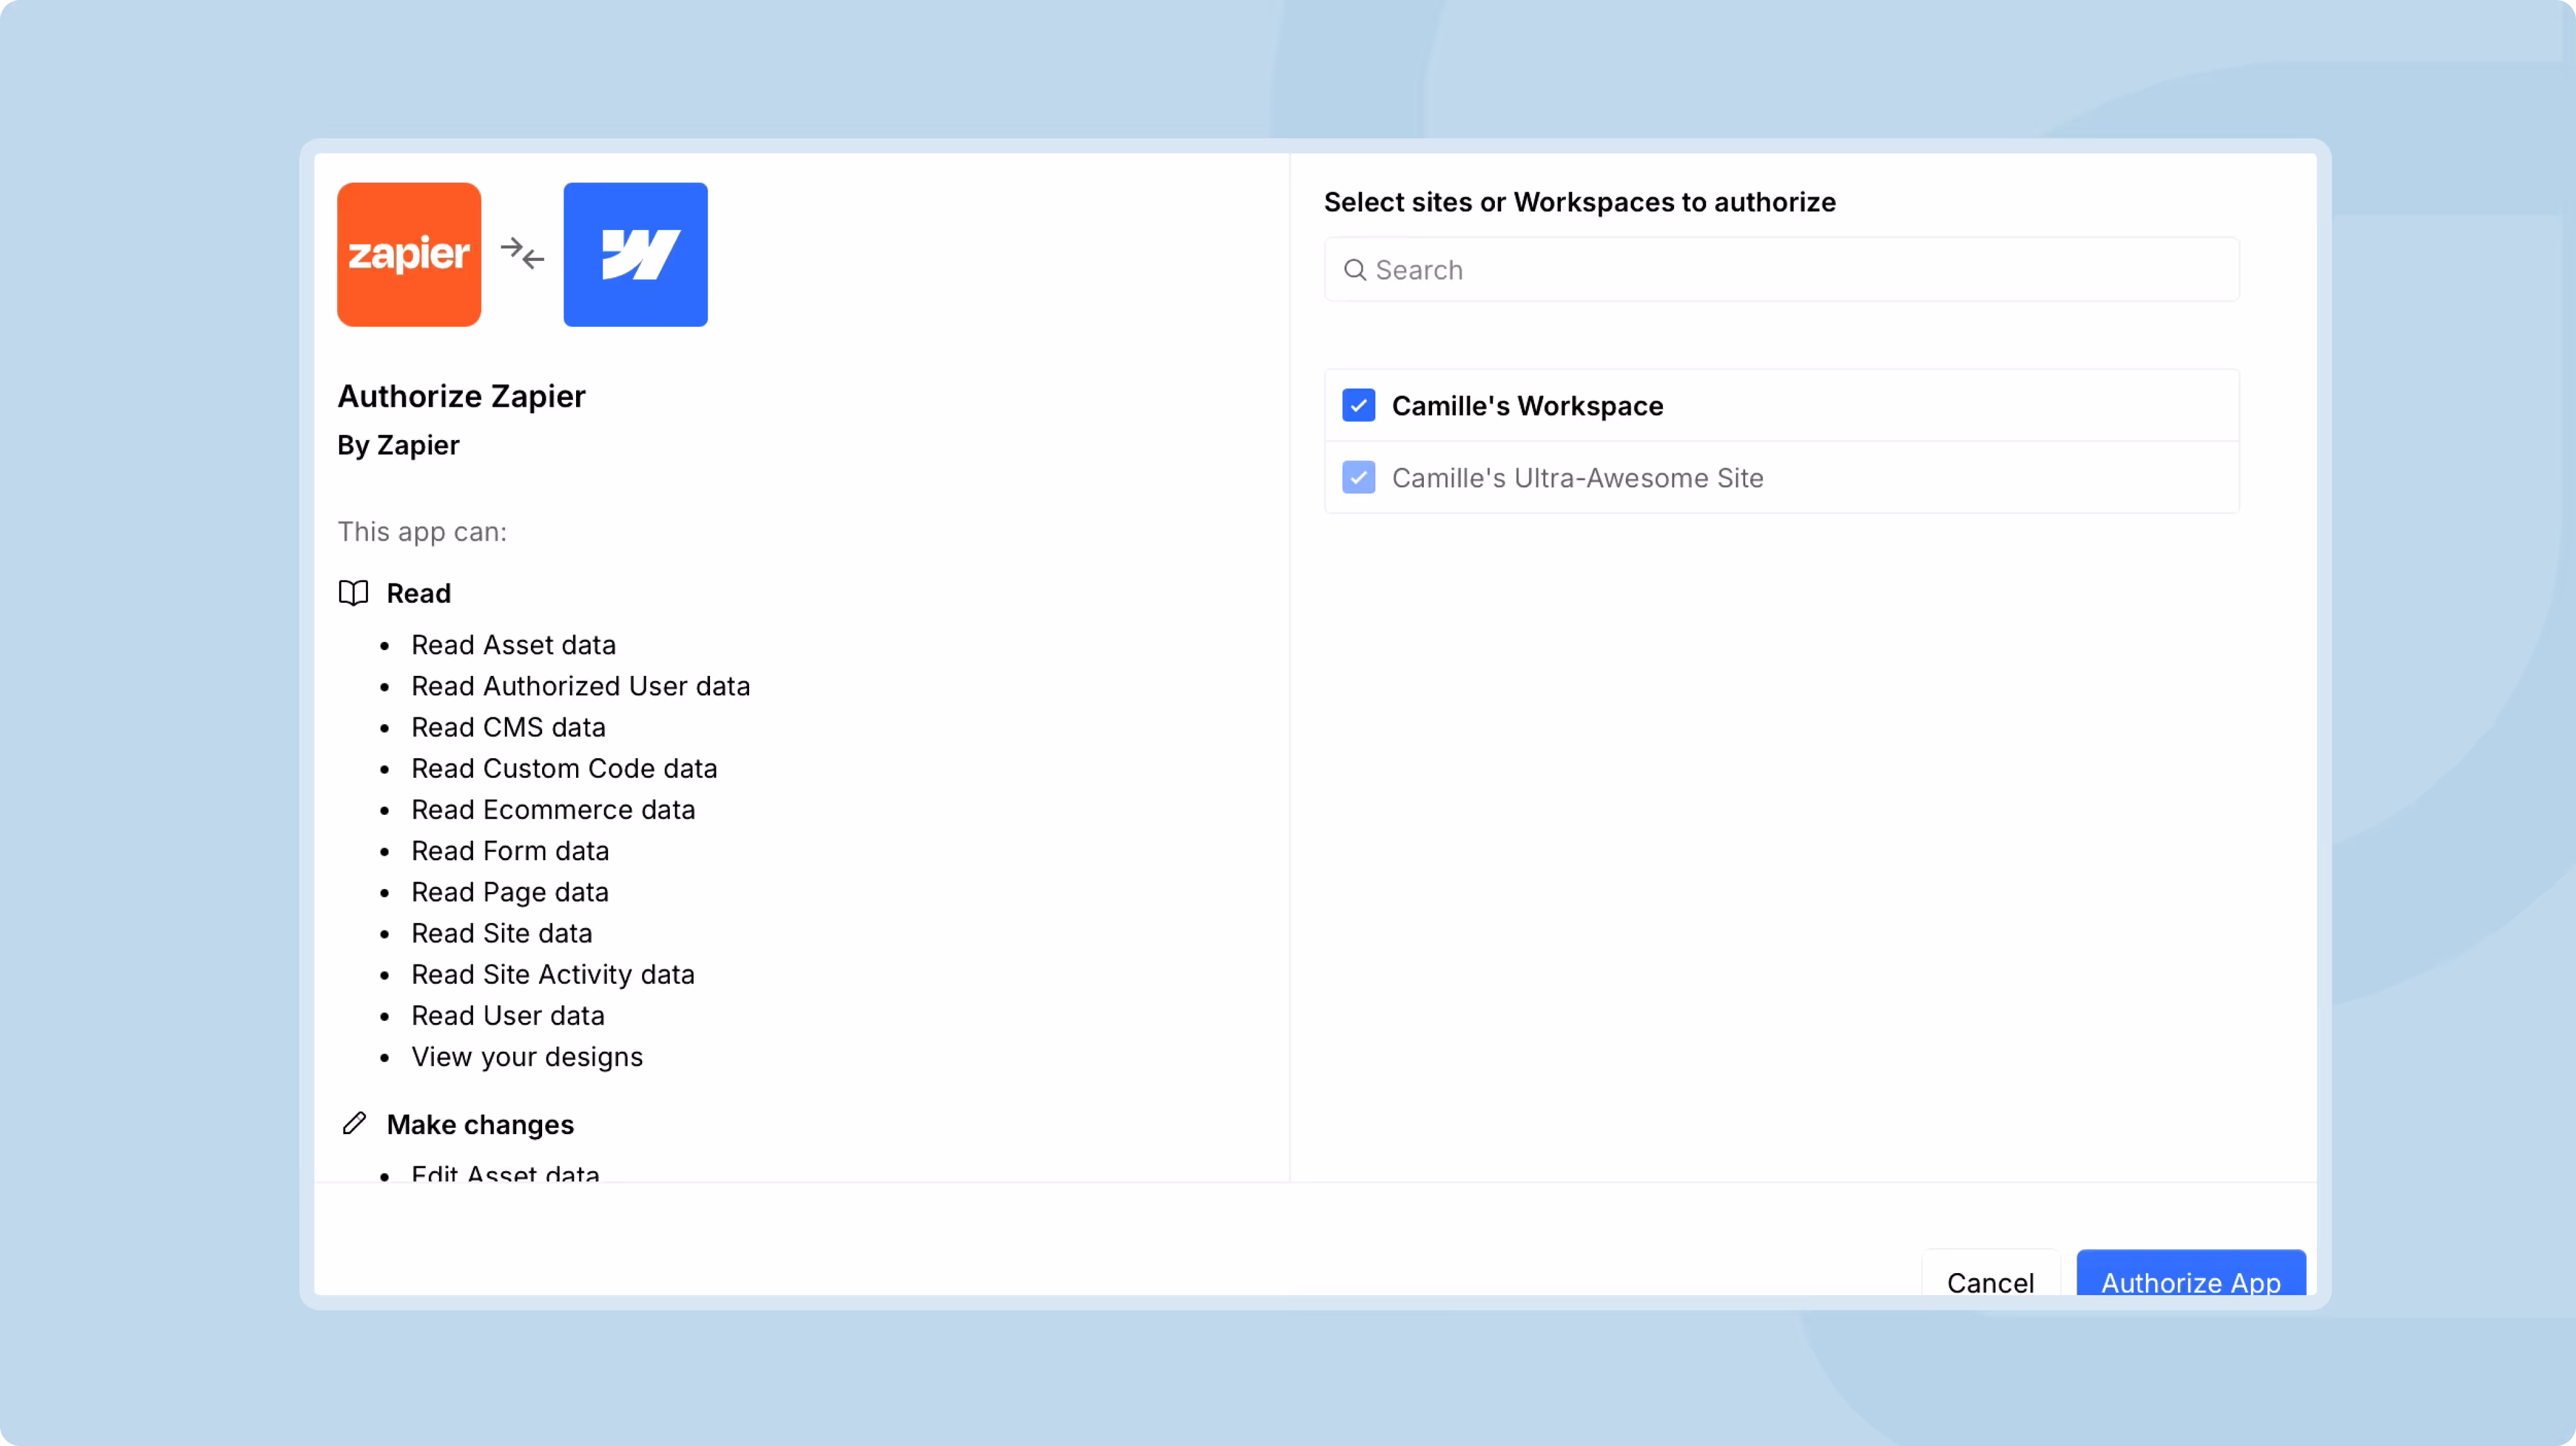Click 'Read Asset data' permission item
Viewport: 2576px width, 1446px height.
tap(513, 645)
